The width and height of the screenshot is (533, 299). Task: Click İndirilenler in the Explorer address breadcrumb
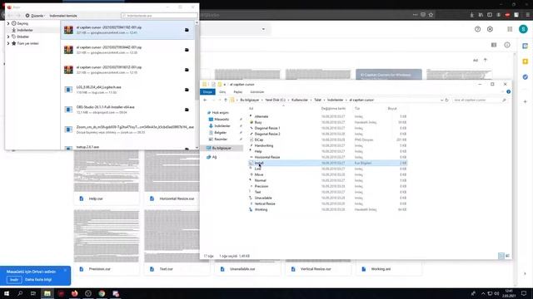pyautogui.click(x=336, y=100)
